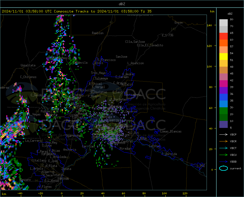This screenshot has height=197, width=244.
Task: Click the Clla.SanJose map label
Action: click(135, 42)
